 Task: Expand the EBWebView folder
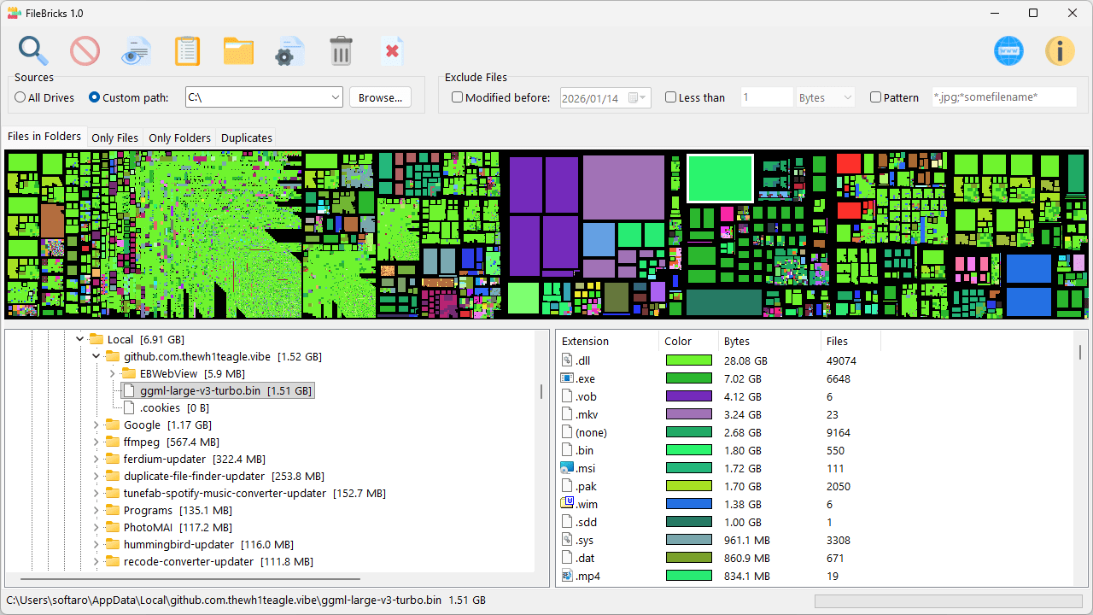point(113,373)
